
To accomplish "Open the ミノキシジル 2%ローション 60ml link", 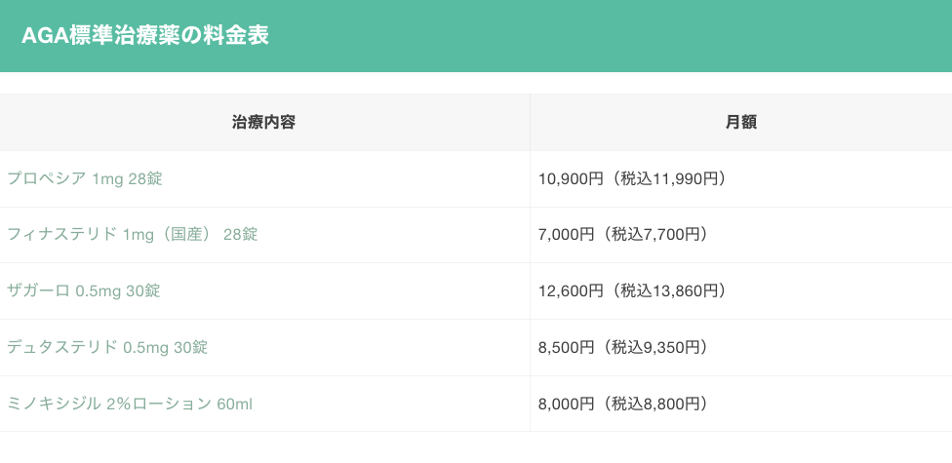I will [x=130, y=404].
